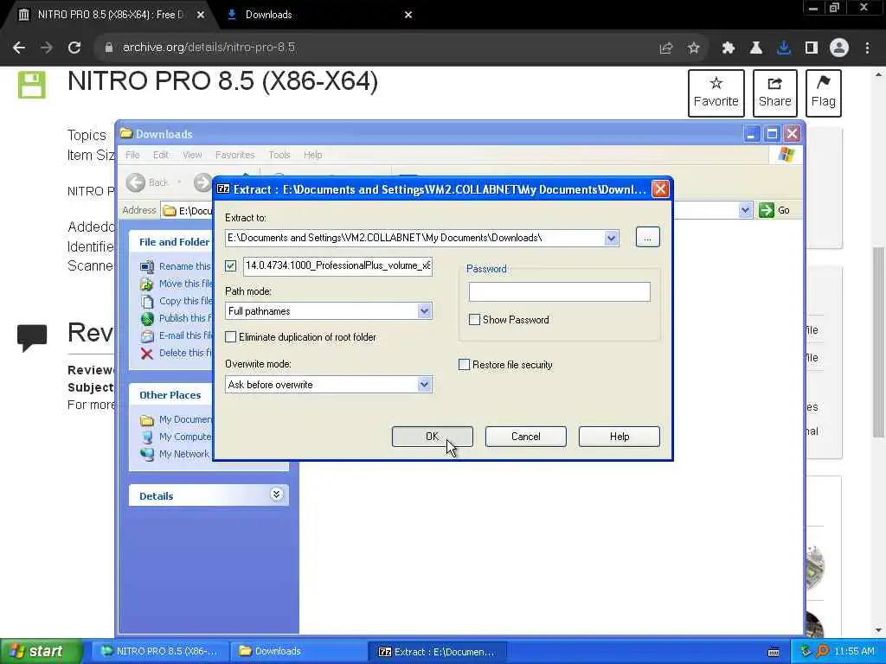
Task: Edit the subfolder name text field
Action: (338, 265)
